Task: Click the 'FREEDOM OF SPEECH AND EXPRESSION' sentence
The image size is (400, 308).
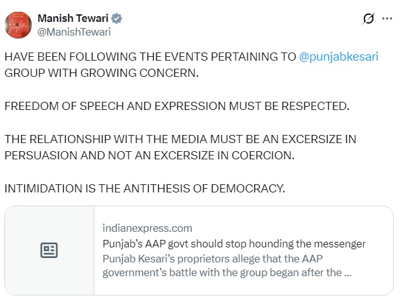Action: [177, 106]
